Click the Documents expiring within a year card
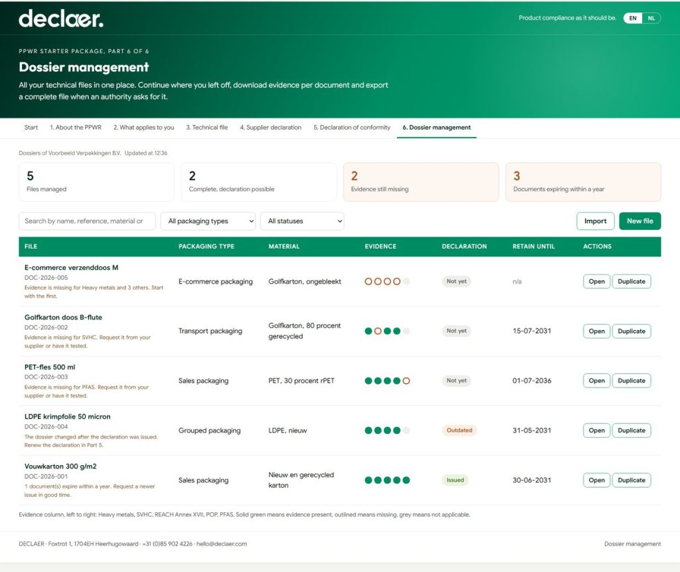680x572 pixels. tap(583, 182)
